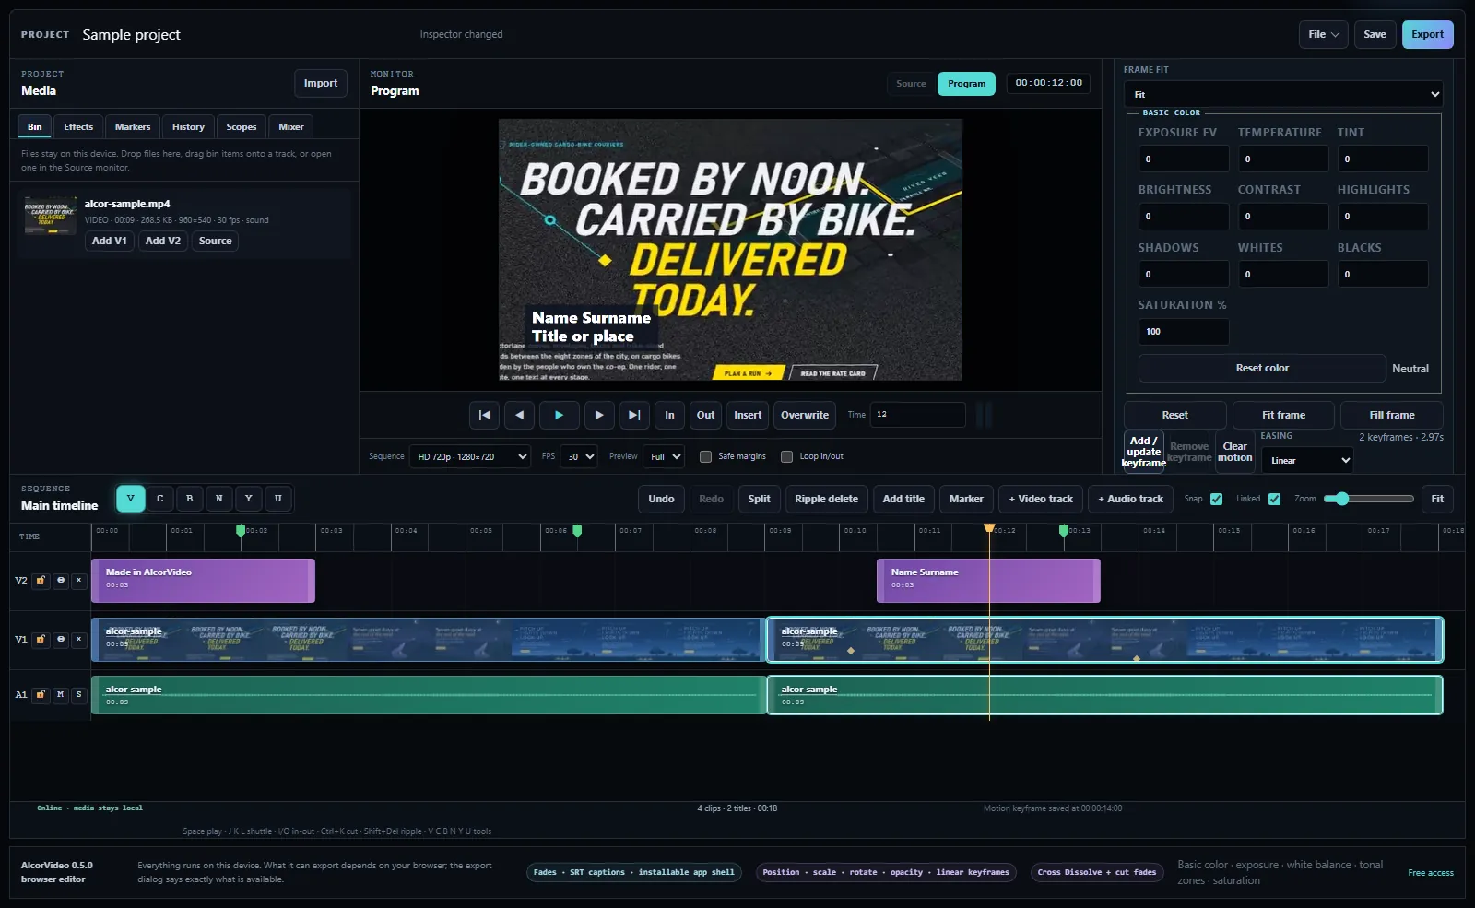Jump to the sequence start in the monitor
This screenshot has width=1475, height=908.
coord(484,415)
